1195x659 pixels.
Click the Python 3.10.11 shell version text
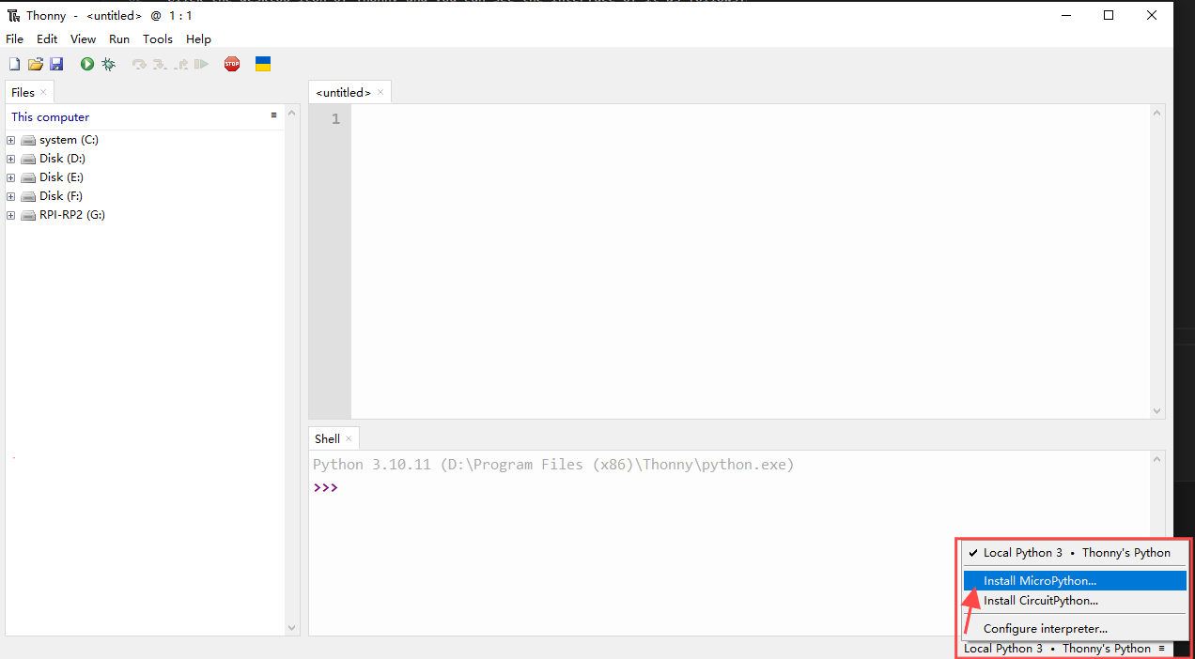coord(553,465)
